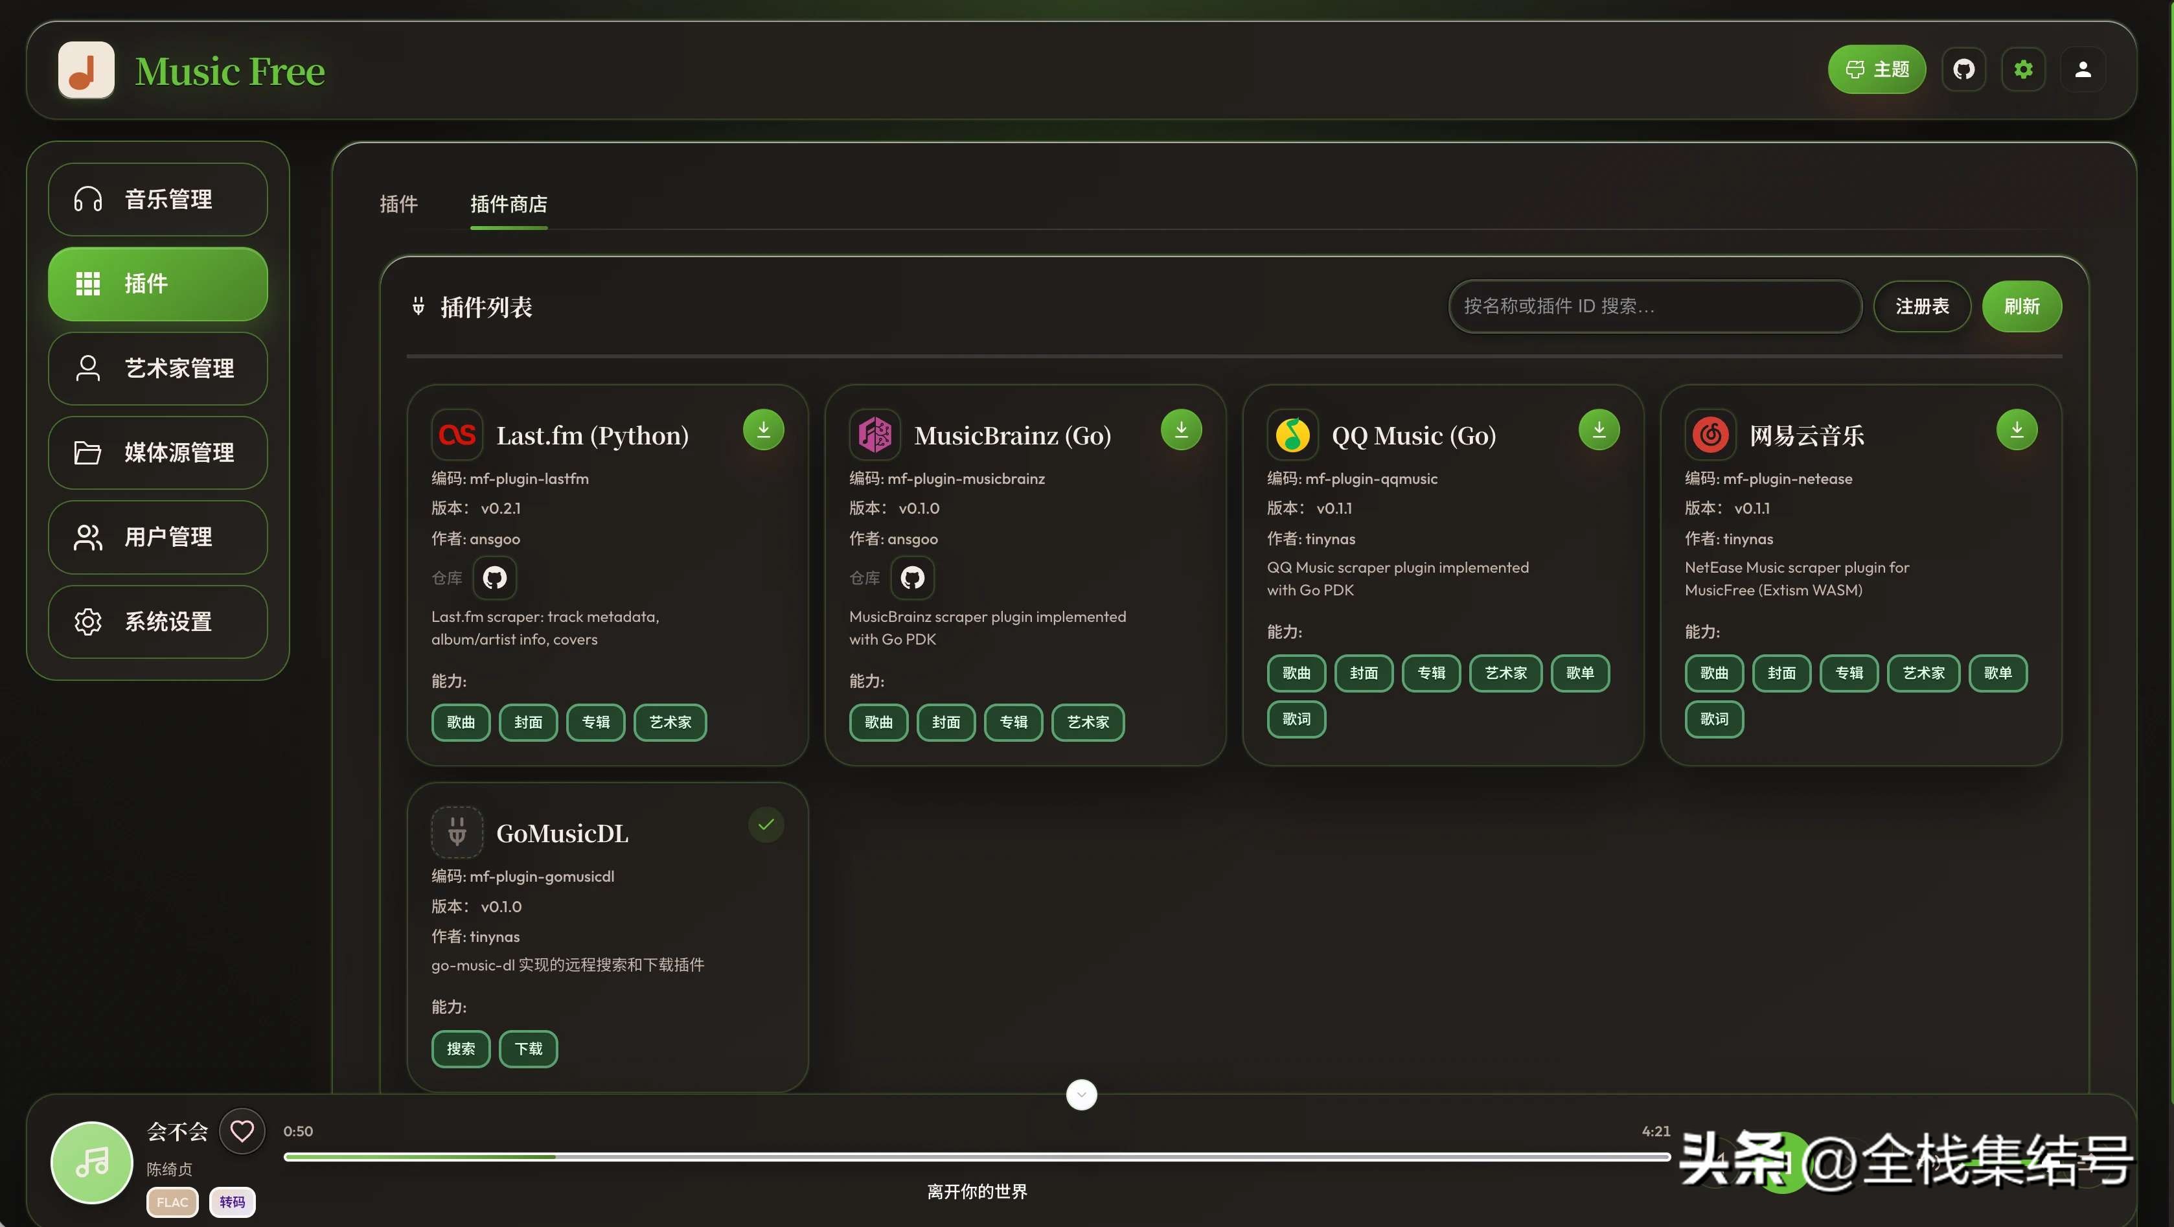Screen dimensions: 2174x1227
Task: Open the MusicBrainz plugin GitHub repository
Action: [x=912, y=577]
